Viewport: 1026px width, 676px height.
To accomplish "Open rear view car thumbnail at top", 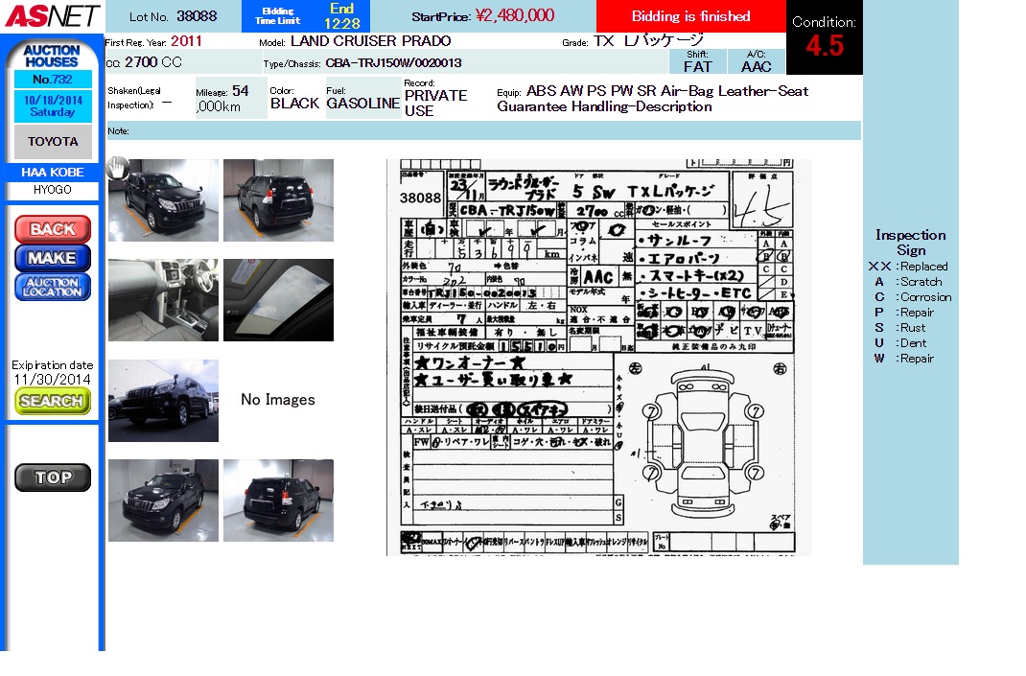I will 278,200.
